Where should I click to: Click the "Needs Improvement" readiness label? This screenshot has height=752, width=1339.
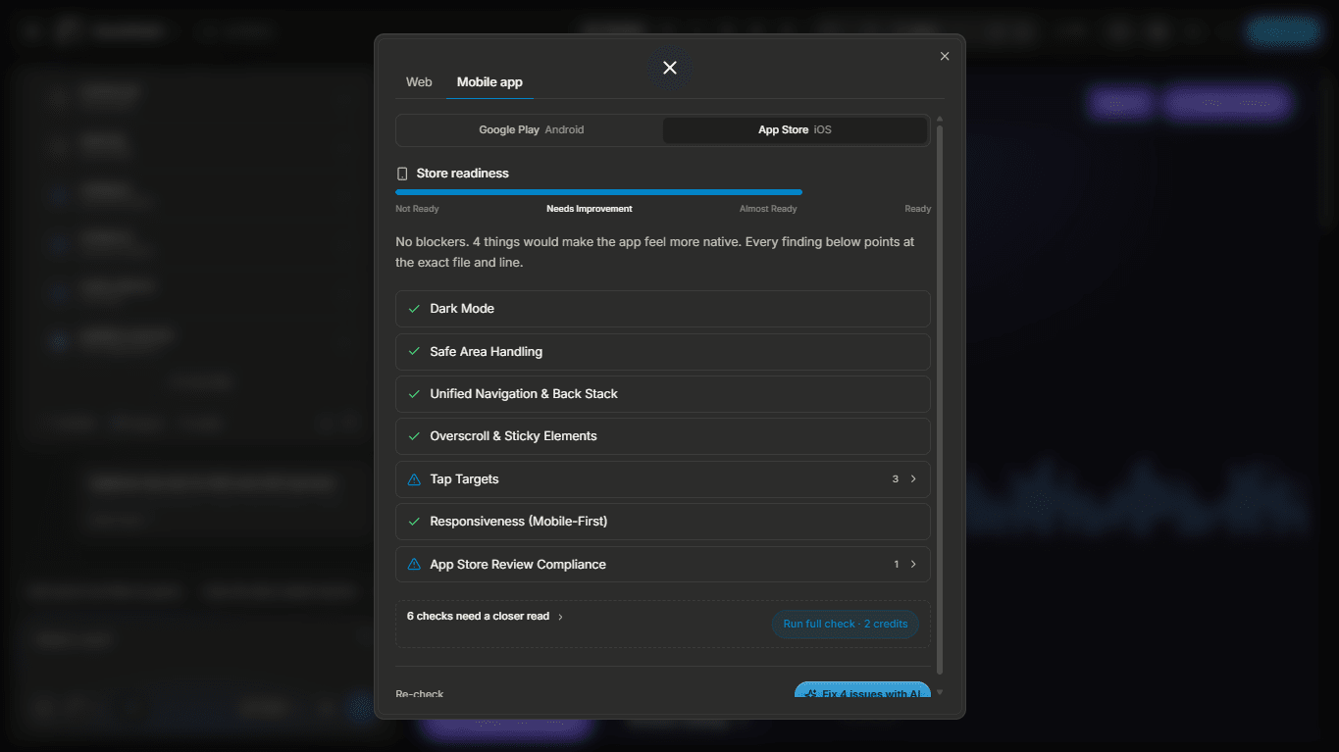[x=590, y=209]
